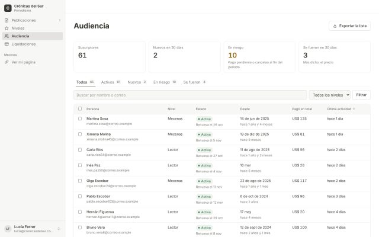This screenshot has height=237, width=379.
Task: Open the Ver mi página link
Action: coord(33,62)
